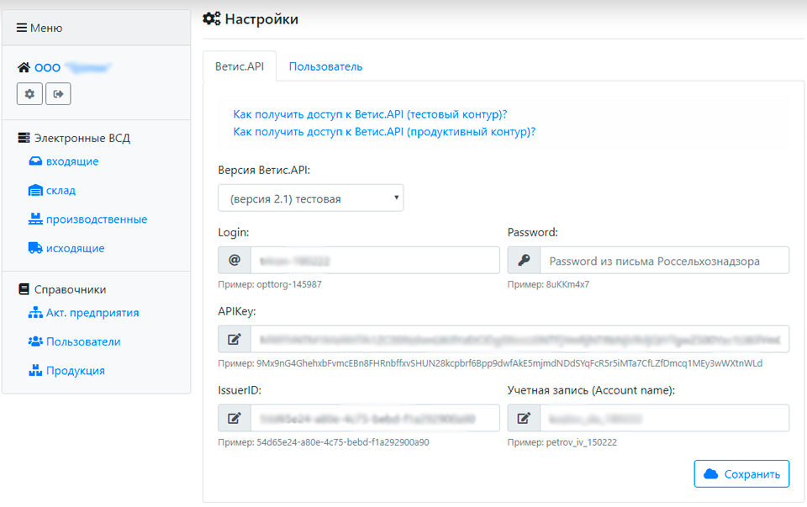This screenshot has width=807, height=507.
Task: Click the edit icon of the IssuerID field
Action: [x=235, y=418]
